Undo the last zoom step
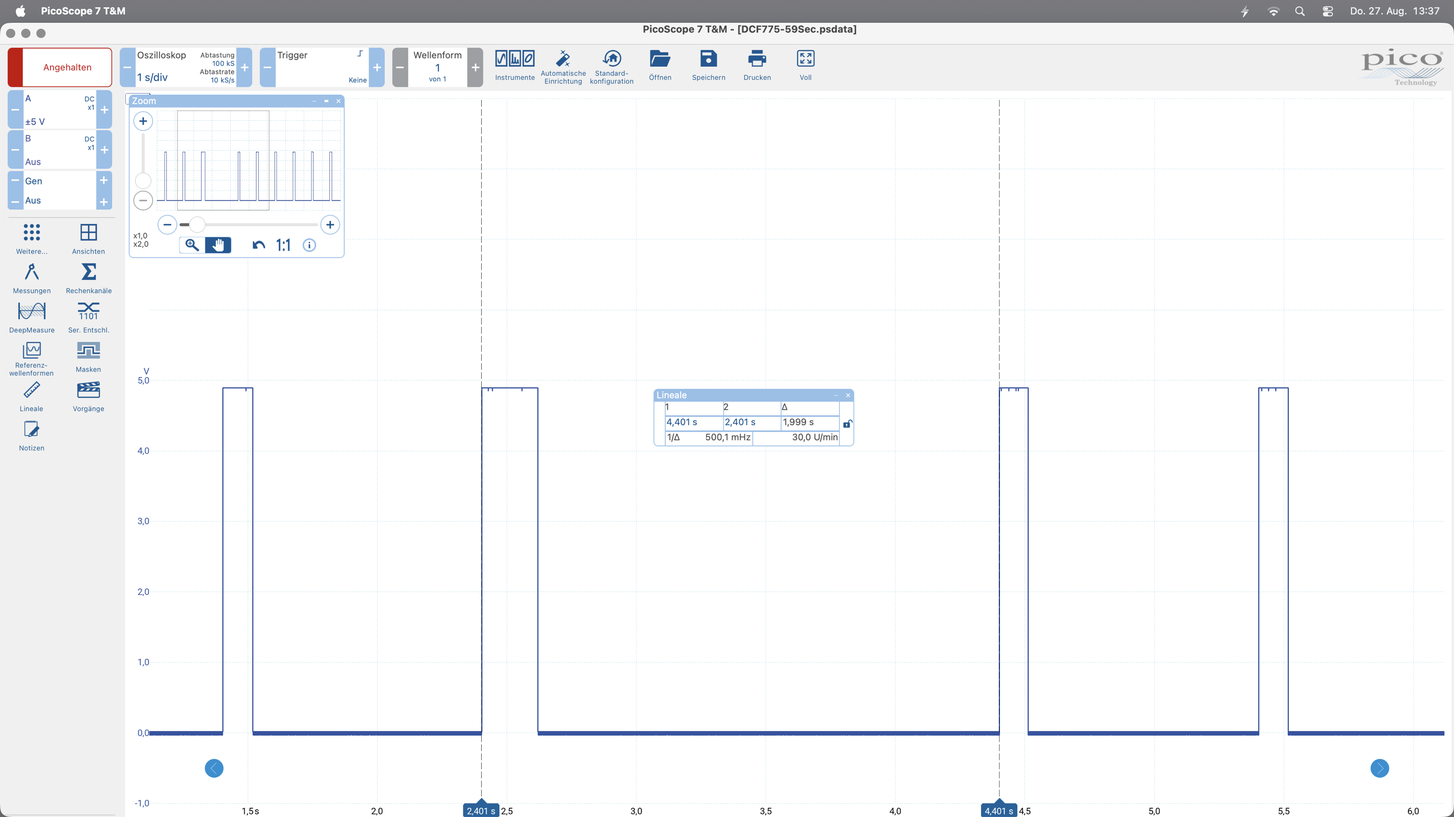 point(258,245)
